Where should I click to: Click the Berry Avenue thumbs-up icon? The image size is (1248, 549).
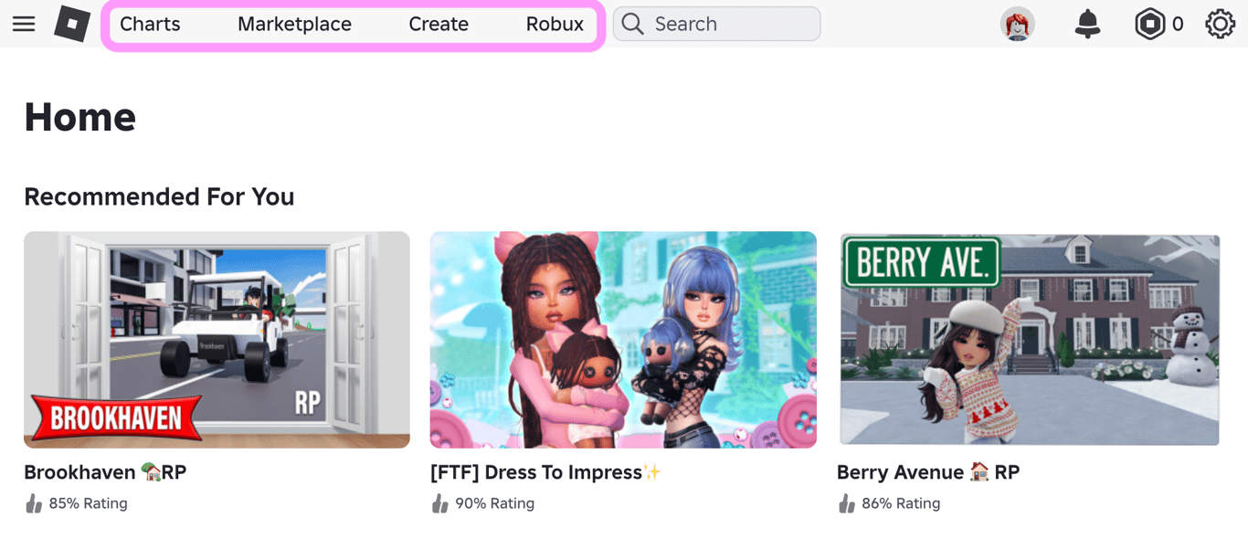847,503
